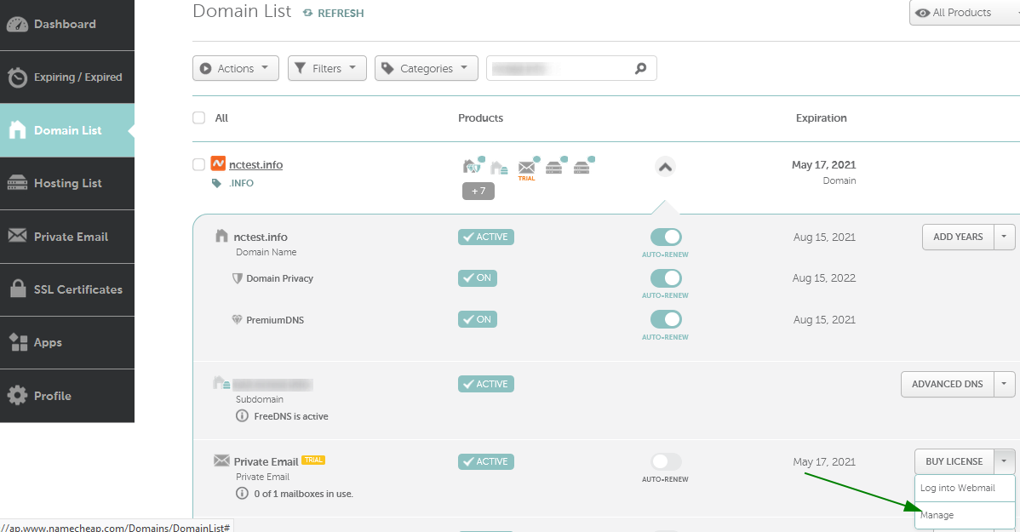The height and width of the screenshot is (532, 1020).
Task: Click the trial email product icon
Action: (528, 167)
